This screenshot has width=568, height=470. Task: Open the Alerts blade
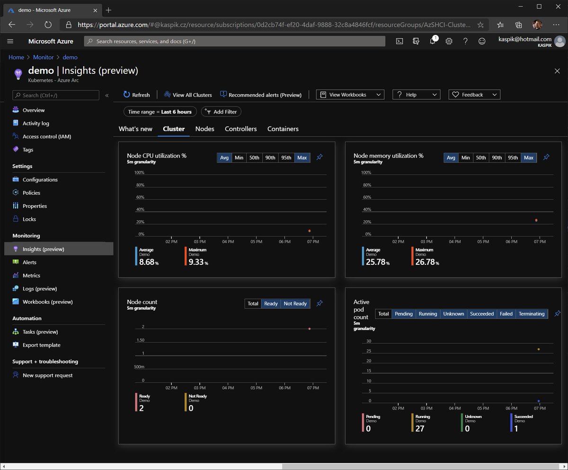[x=30, y=262]
